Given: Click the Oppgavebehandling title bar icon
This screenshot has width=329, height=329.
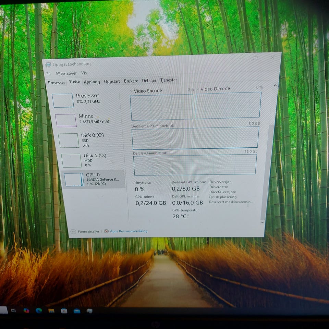Looking at the screenshot, I should click(48, 65).
